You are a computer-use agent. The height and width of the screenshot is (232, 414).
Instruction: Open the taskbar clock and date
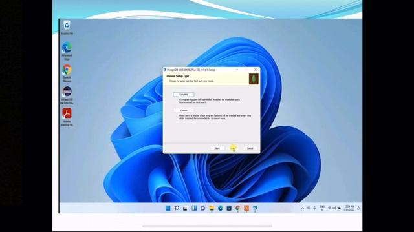[x=349, y=208]
